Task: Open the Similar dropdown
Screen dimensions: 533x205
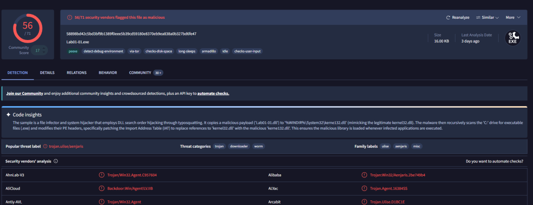Action: 487,17
